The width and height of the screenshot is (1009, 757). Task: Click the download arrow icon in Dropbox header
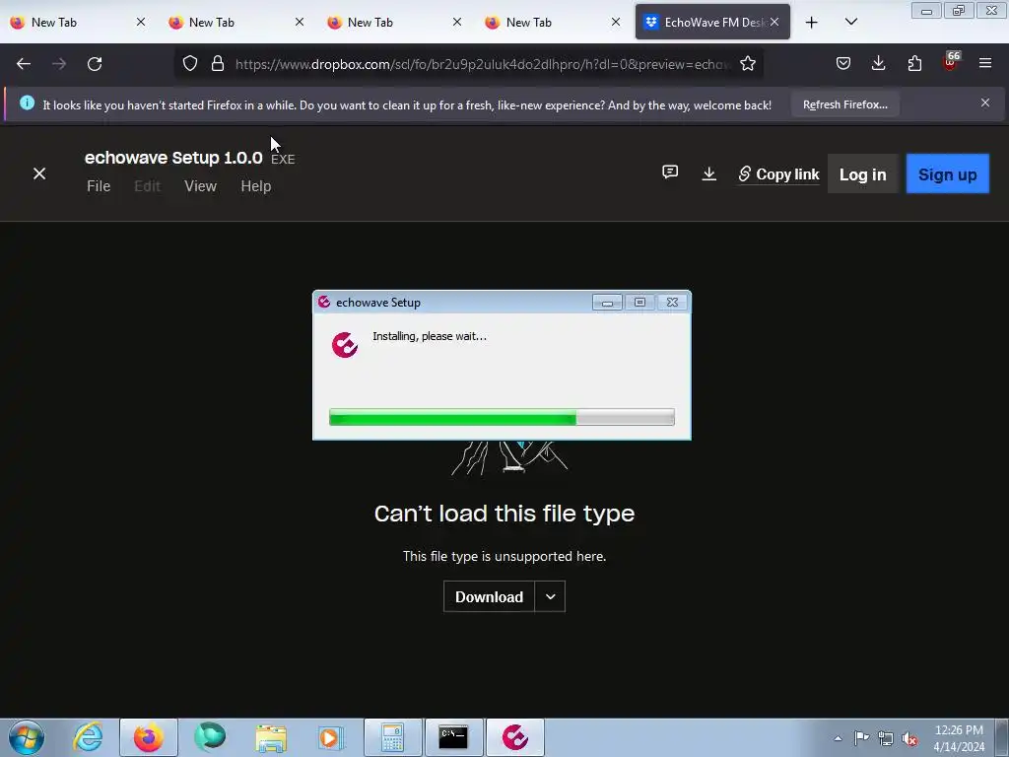(708, 173)
